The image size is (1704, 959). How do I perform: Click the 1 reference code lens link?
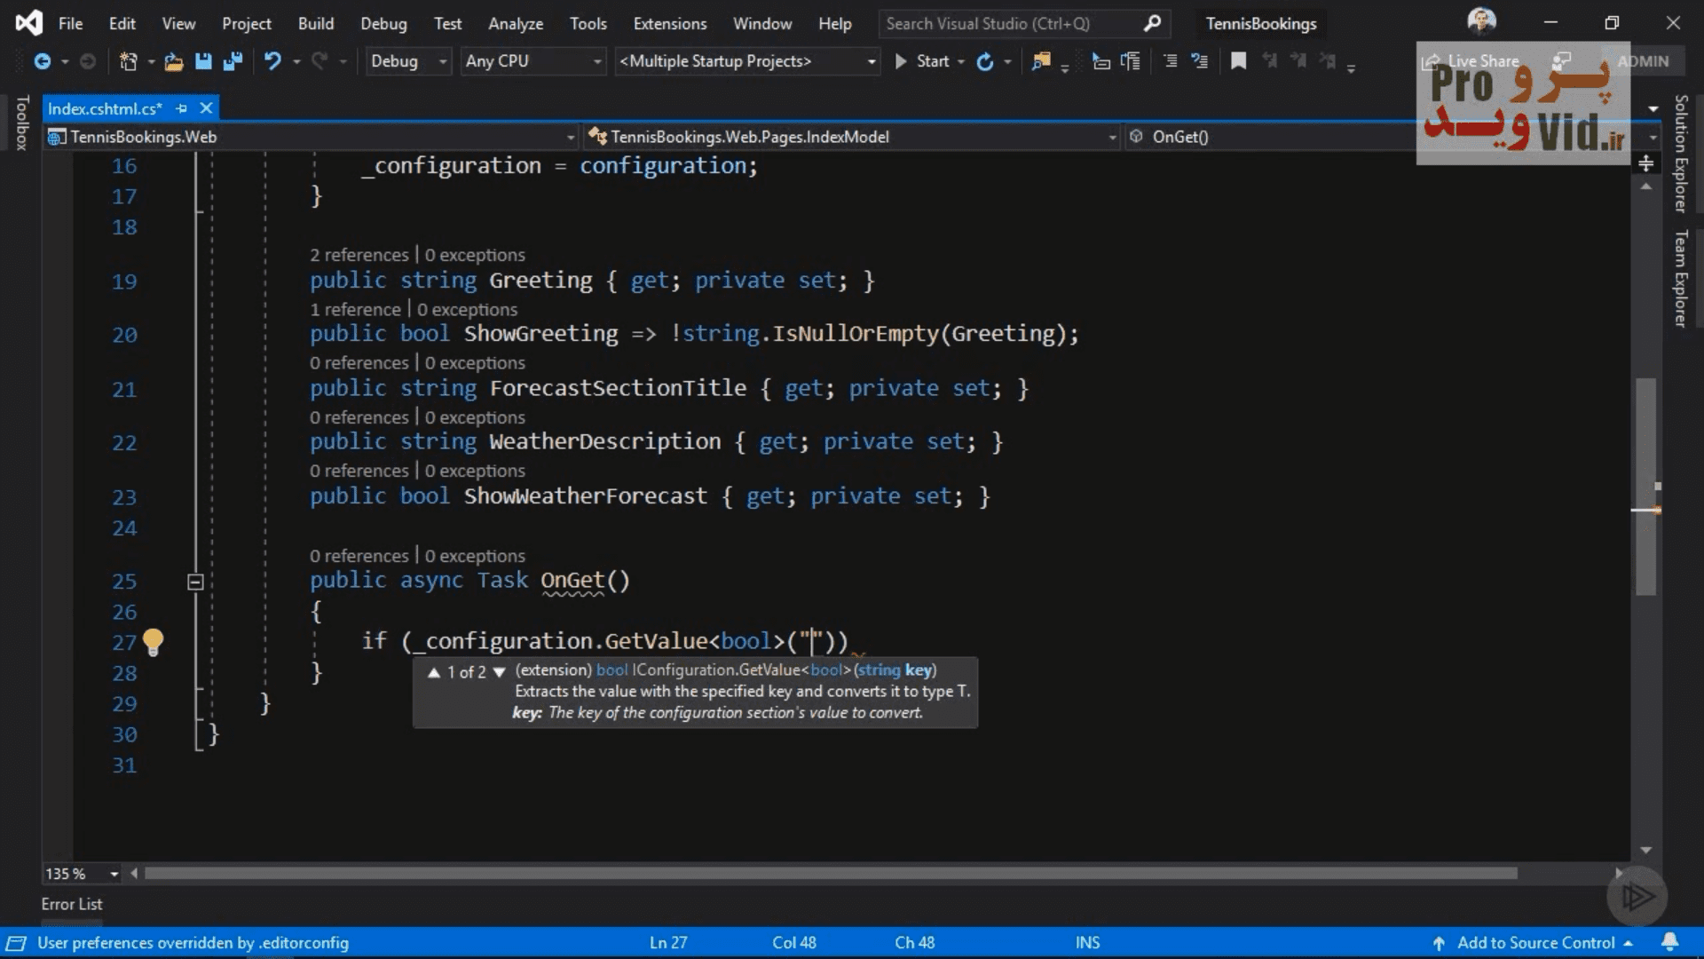[356, 309]
